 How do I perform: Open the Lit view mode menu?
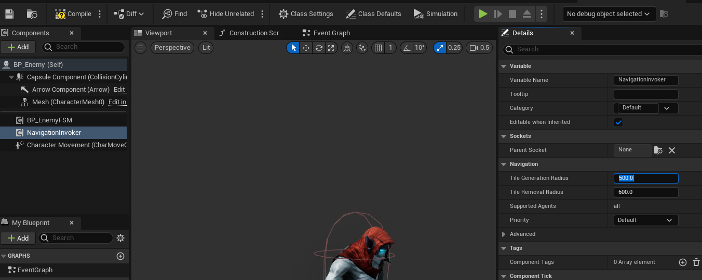(x=206, y=48)
